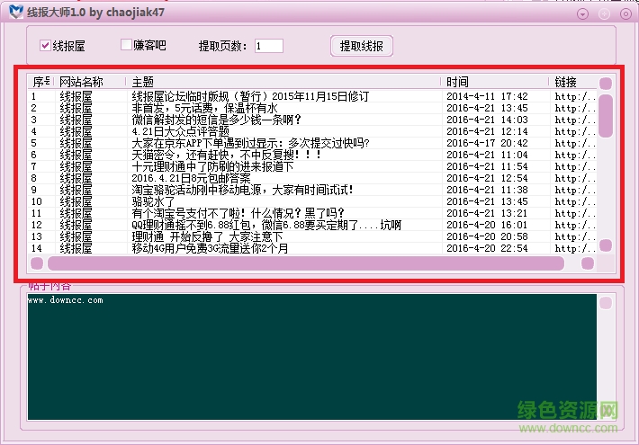Click time cell 2014-4-11 17:42
Screen dimensions: 639x445
tap(487, 96)
